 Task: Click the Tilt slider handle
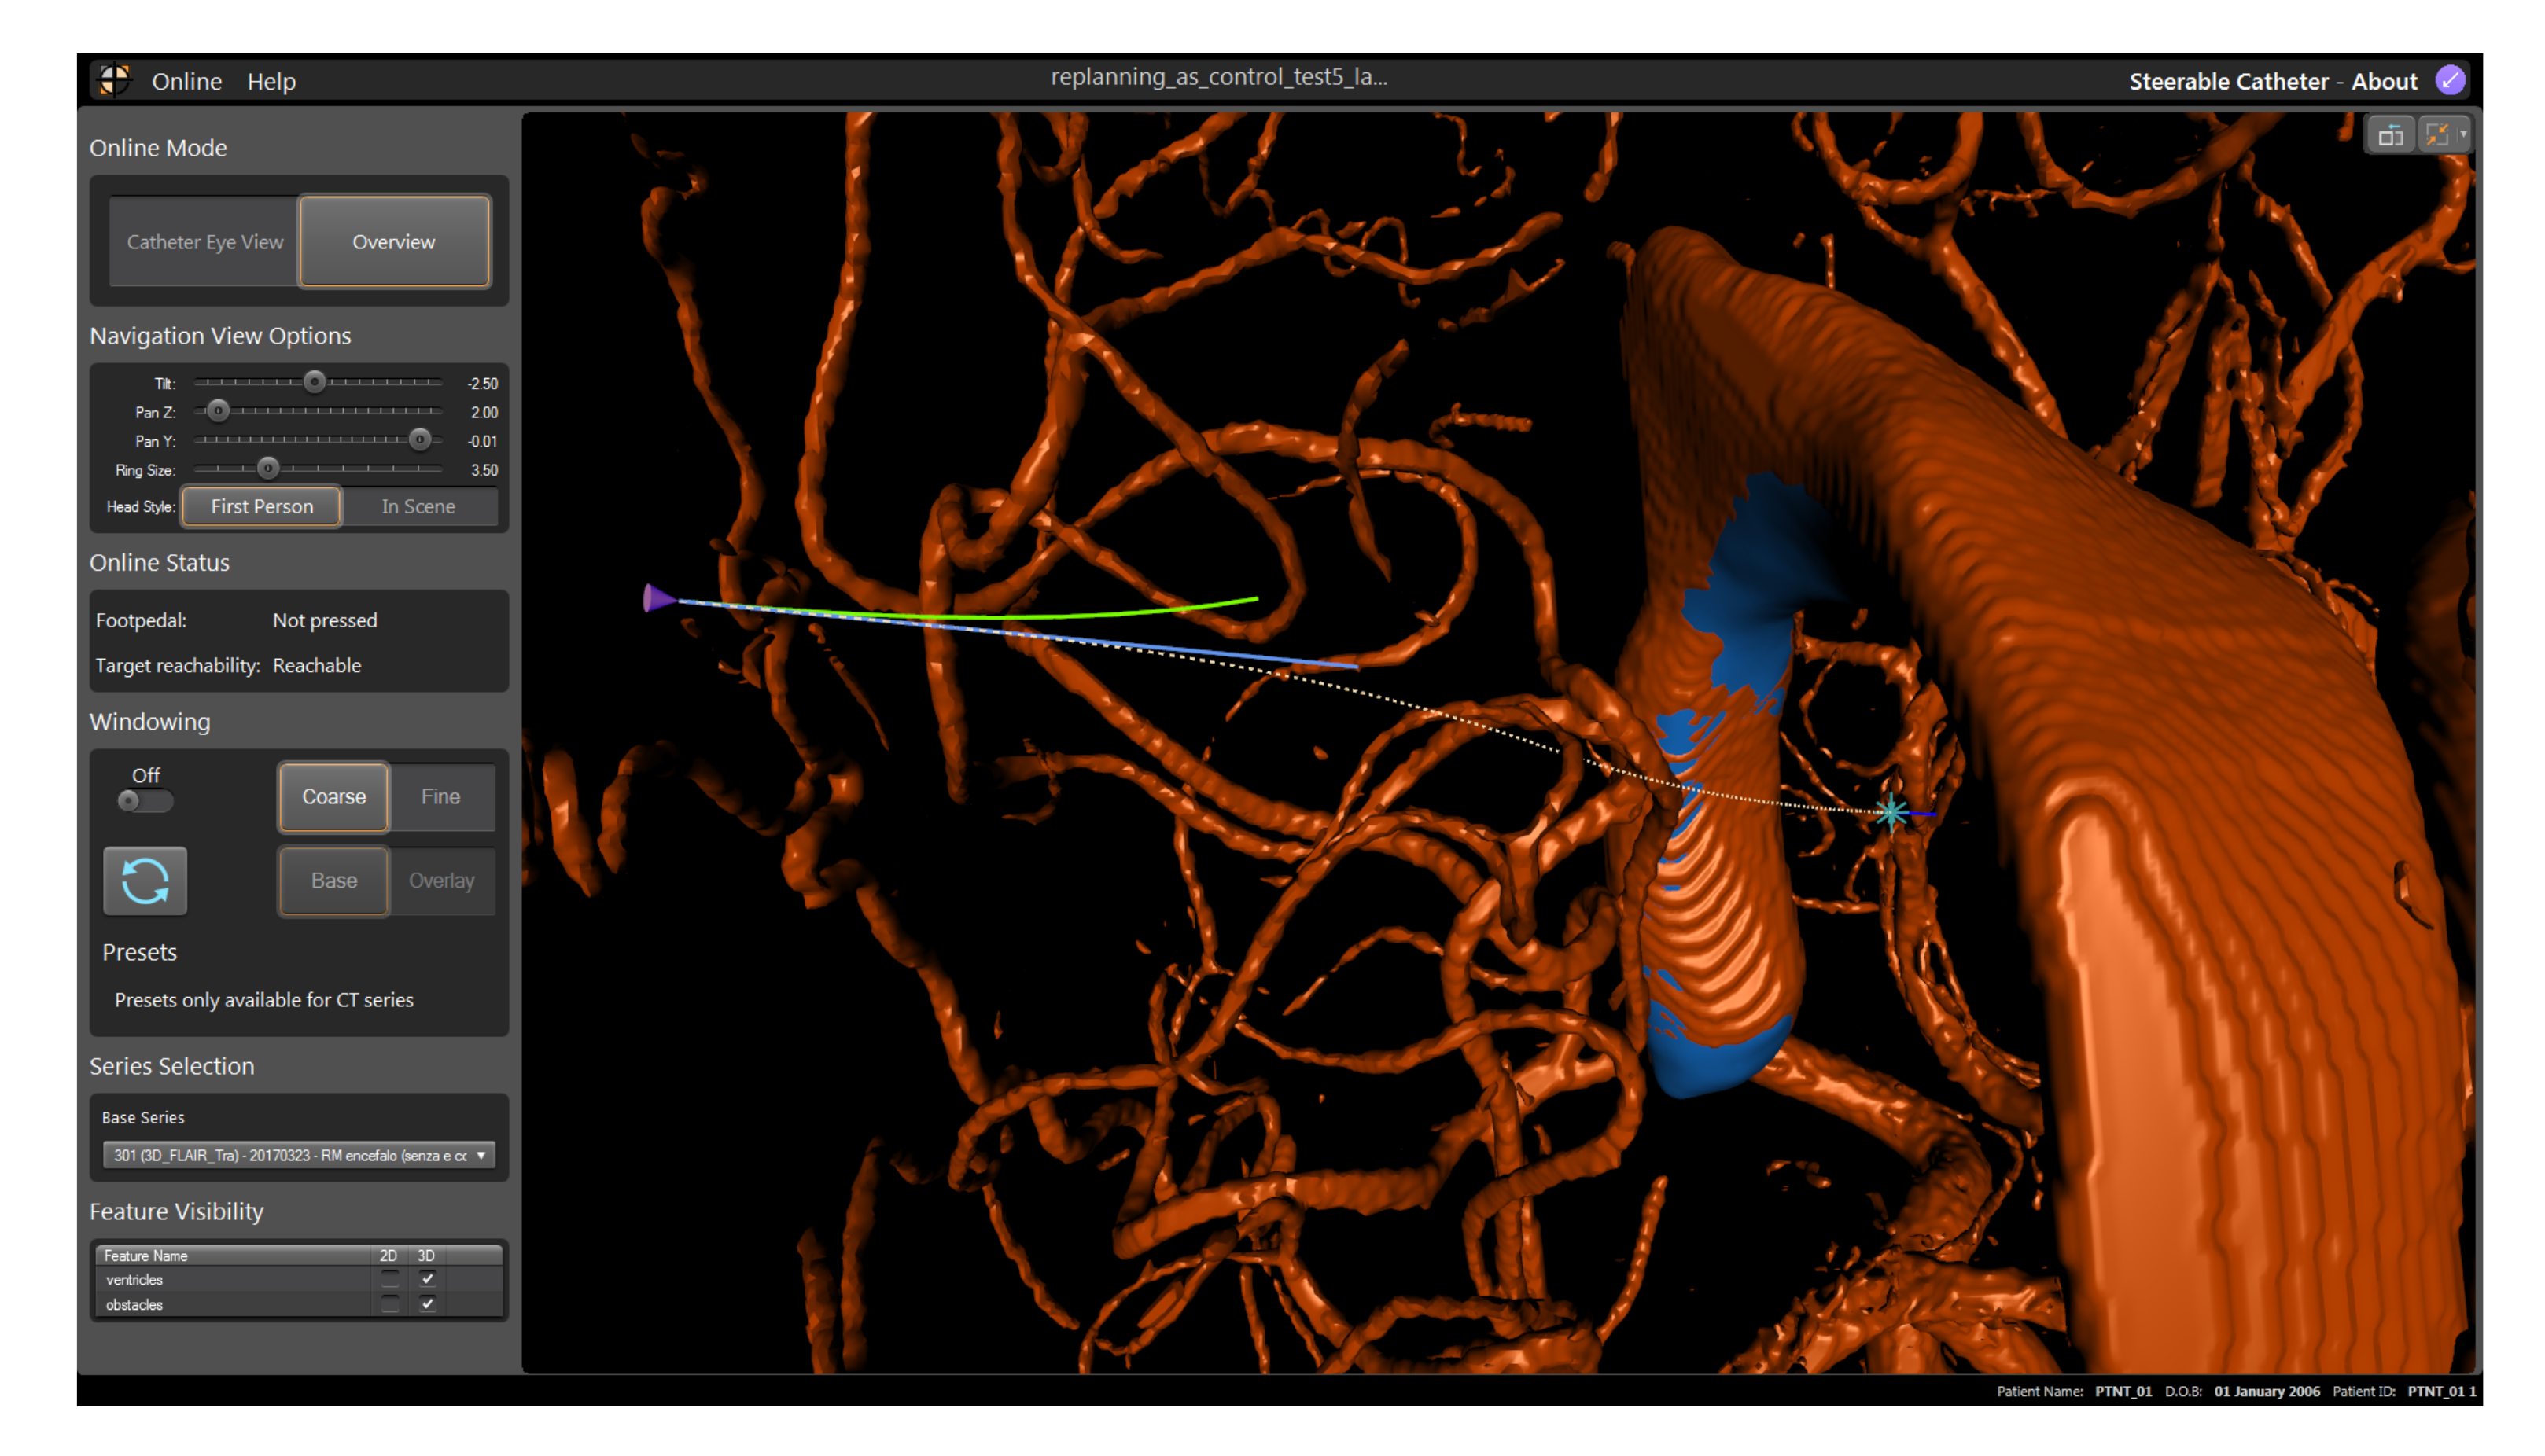(314, 382)
